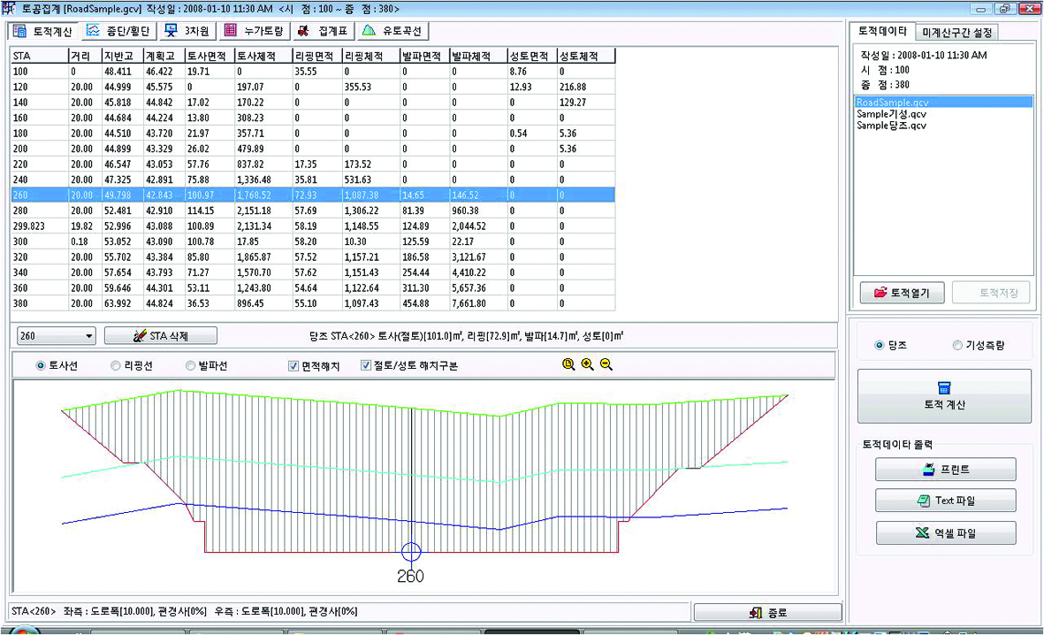Uncheck the 면적해치 checkbox
This screenshot has height=635, width=1044.
coord(293,365)
